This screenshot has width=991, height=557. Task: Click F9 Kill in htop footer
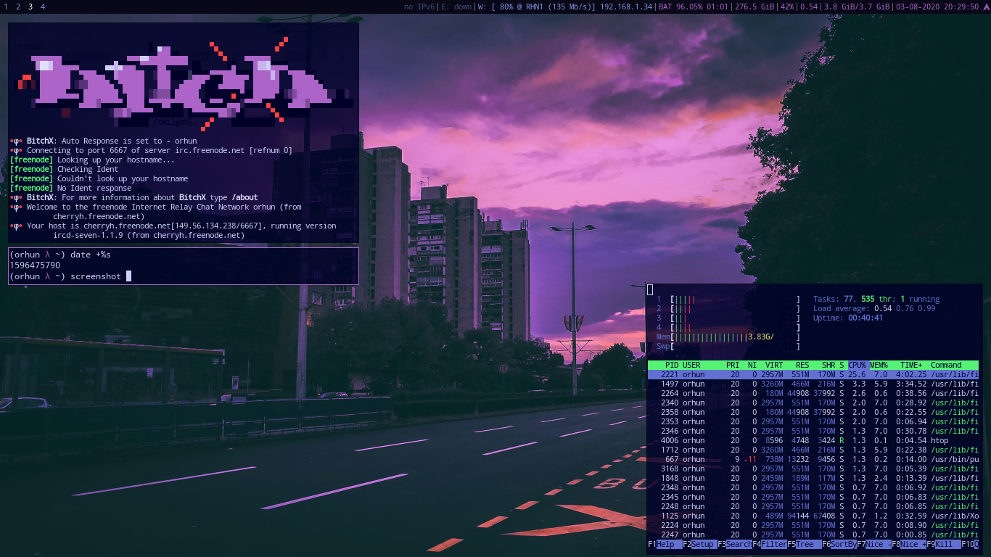943,544
